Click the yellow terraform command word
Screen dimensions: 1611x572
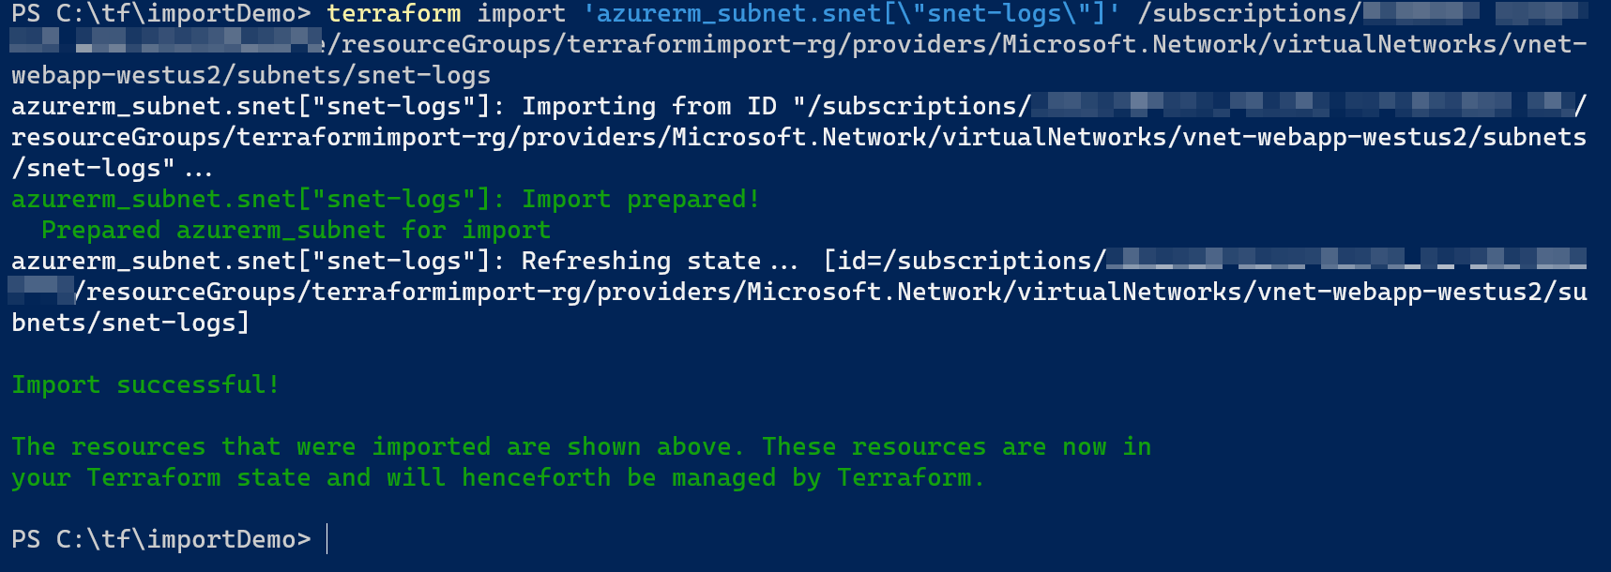pos(393,13)
